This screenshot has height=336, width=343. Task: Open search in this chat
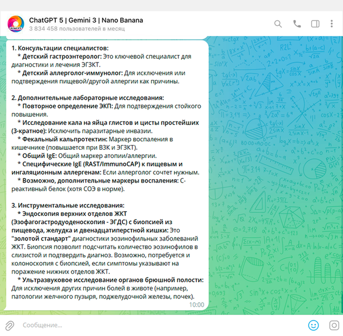tap(278, 24)
